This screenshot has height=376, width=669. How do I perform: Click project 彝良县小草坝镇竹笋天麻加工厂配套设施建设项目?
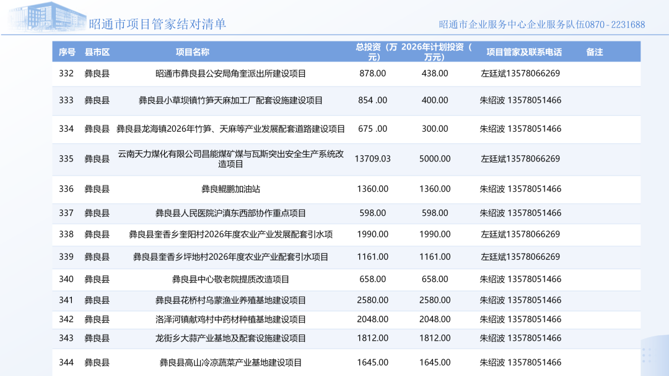(230, 101)
